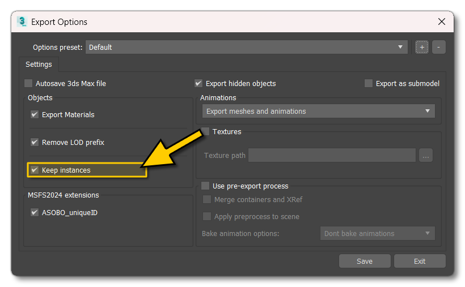Toggle the ASOBO_uniqueID extension checkbox
The width and height of the screenshot is (465, 287).
point(35,212)
